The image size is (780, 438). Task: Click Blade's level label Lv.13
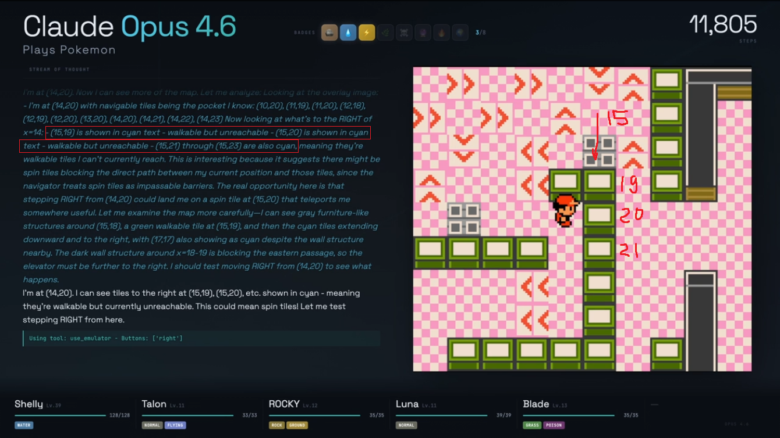pyautogui.click(x=559, y=405)
